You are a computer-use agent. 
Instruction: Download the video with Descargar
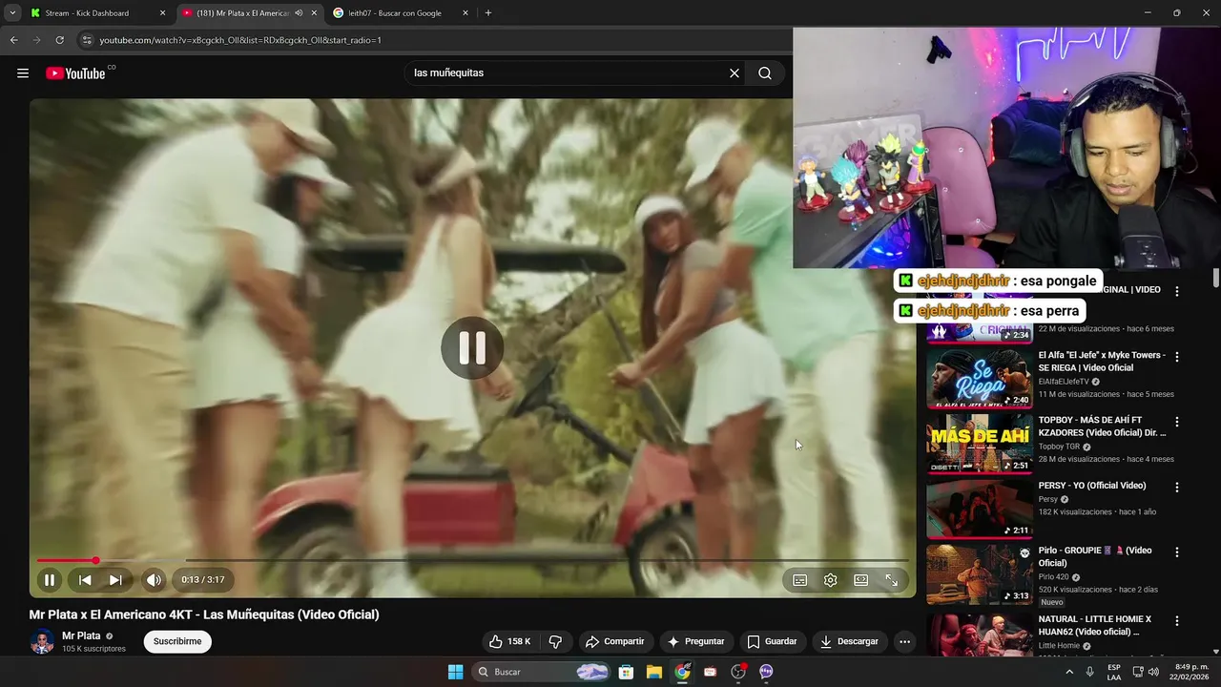click(849, 641)
